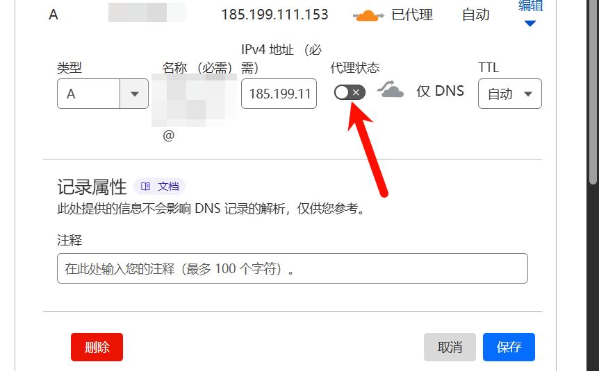This screenshot has height=371, width=599.
Task: Click the 仅 DNS label next to cloud
Action: 440,91
